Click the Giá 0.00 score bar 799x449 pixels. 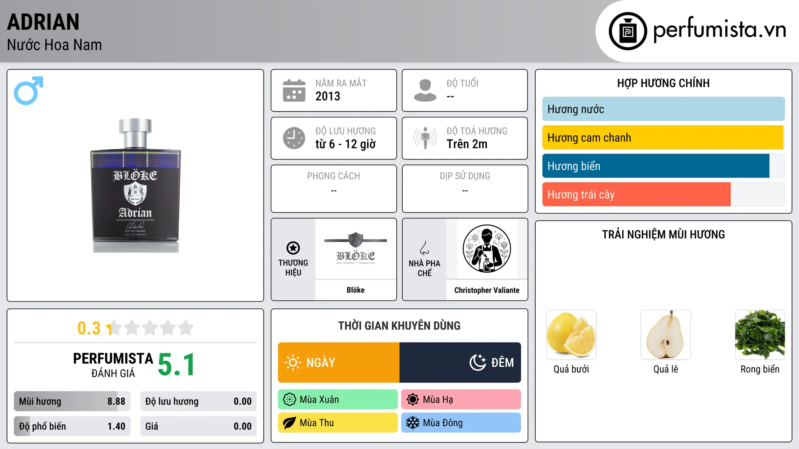click(x=199, y=426)
